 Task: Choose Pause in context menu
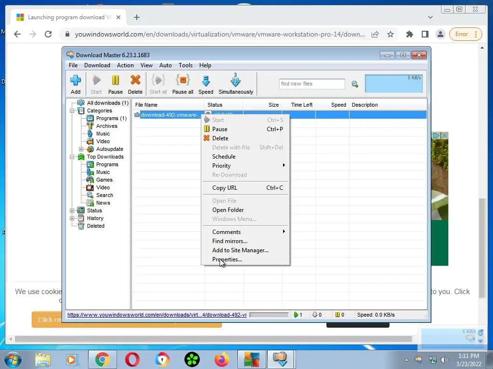[245, 129]
